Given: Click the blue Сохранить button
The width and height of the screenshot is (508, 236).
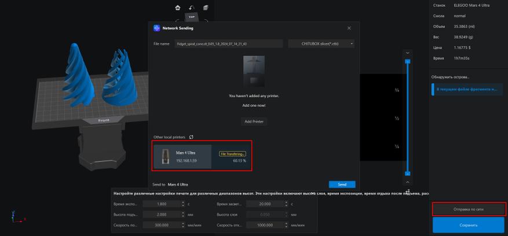Looking at the screenshot, I should coord(469,225).
